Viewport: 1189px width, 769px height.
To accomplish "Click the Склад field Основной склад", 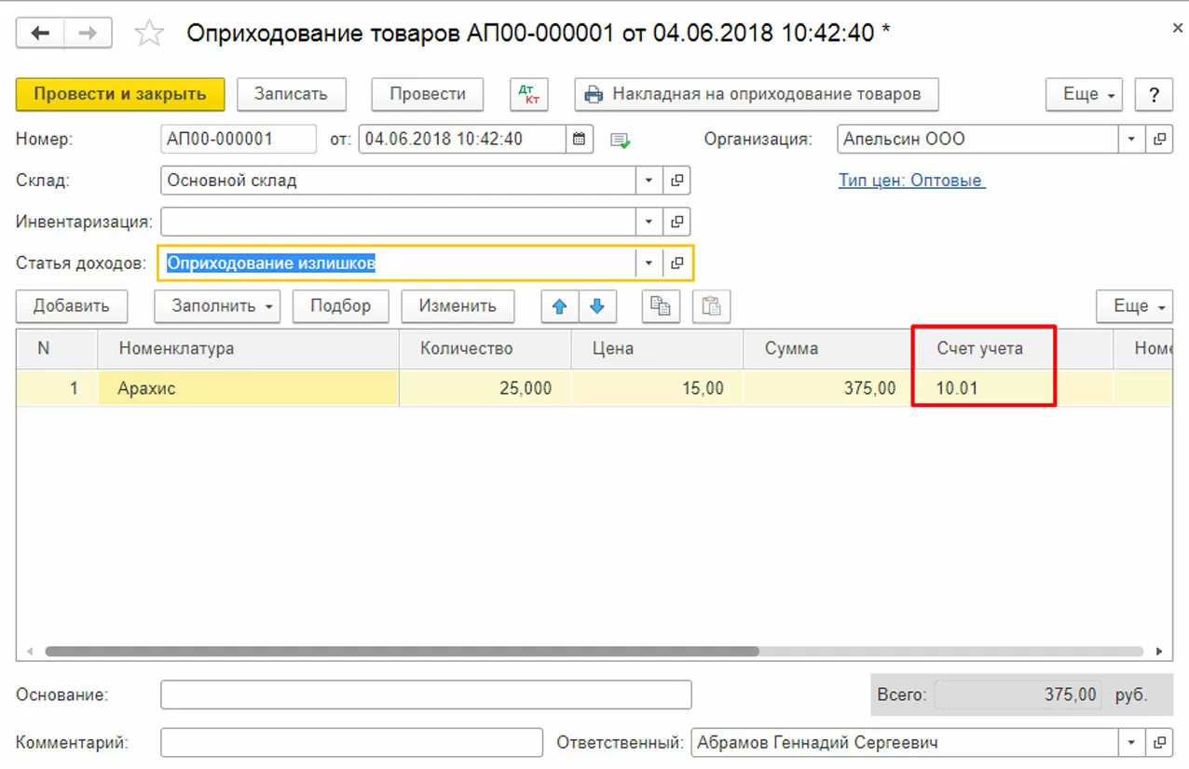I will tap(399, 181).
